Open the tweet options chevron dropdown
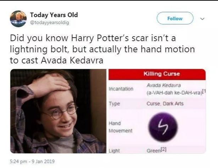This screenshot has height=168, width=218. click(x=202, y=19)
